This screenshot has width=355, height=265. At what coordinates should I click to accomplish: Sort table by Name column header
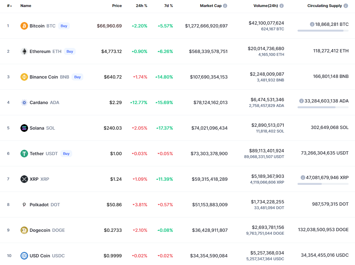(26, 6)
